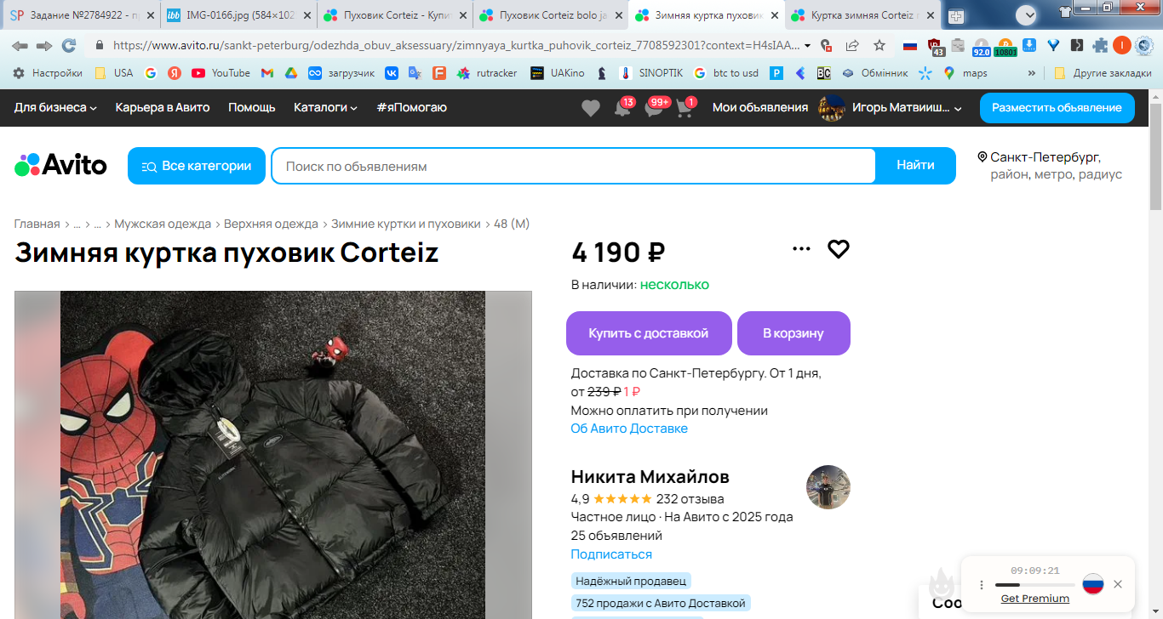Screen dimensions: 1163x619
Task: Open the blue download extension icon
Action: [1029, 46]
